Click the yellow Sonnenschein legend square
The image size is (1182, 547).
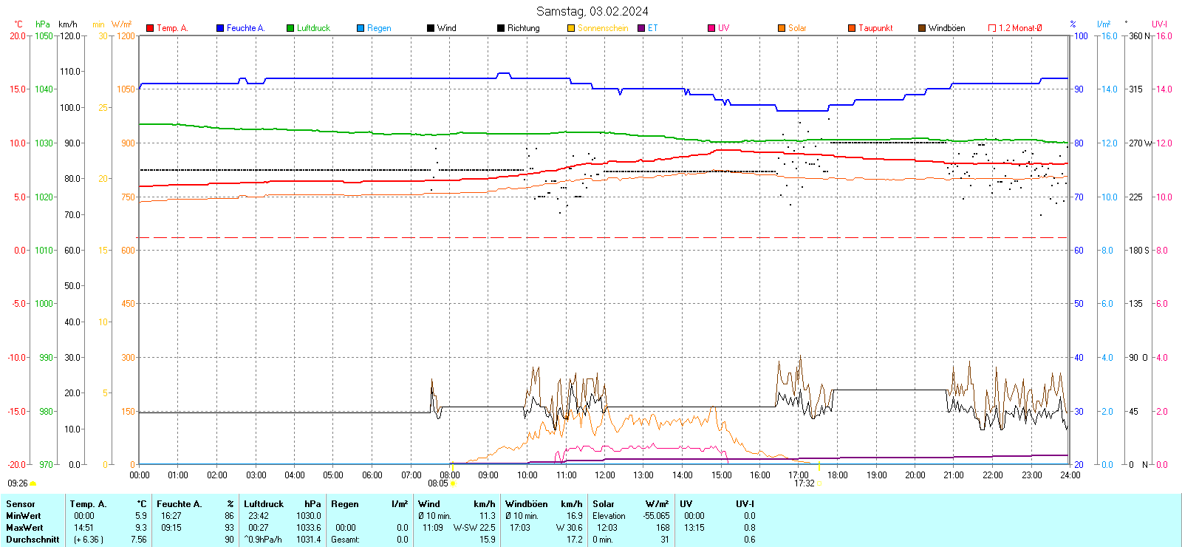tap(571, 28)
